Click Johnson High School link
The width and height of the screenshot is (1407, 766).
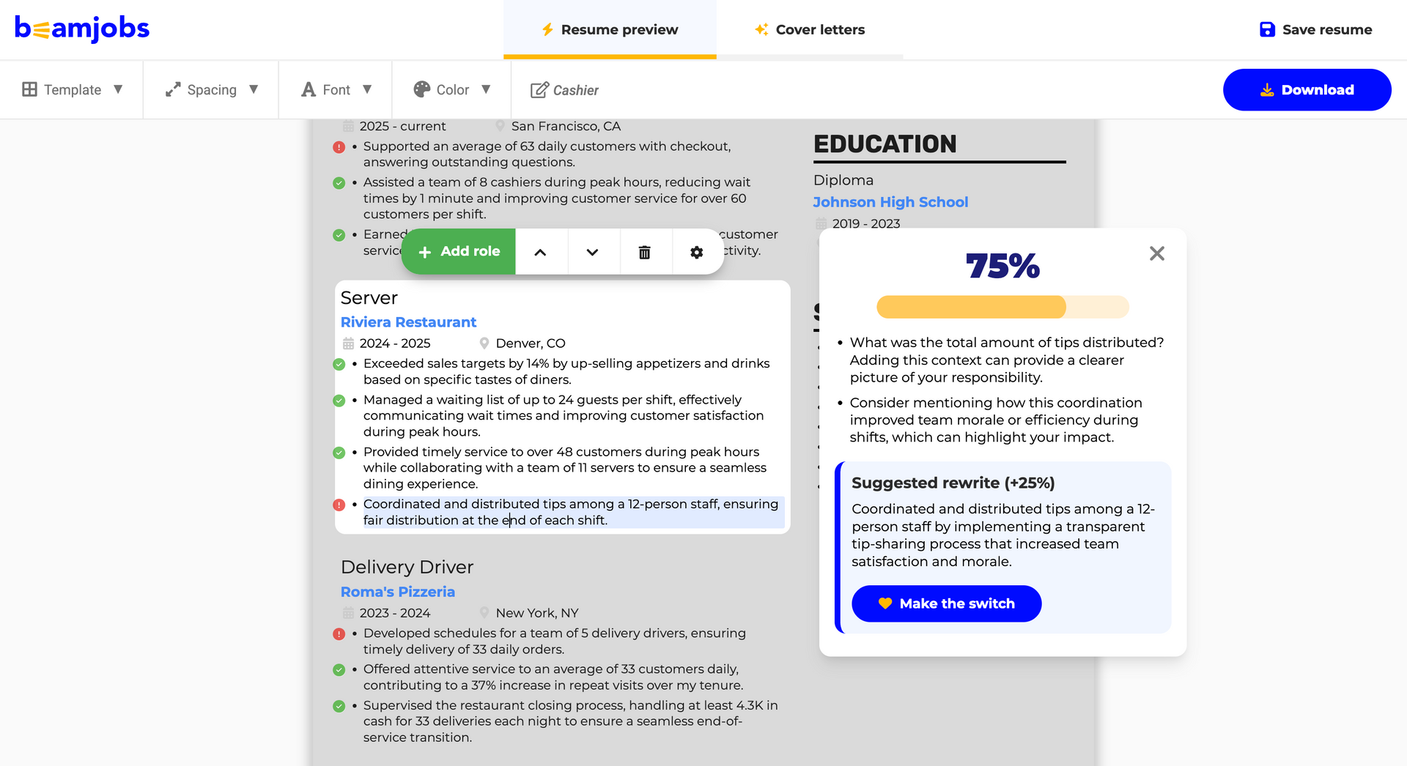(x=890, y=202)
